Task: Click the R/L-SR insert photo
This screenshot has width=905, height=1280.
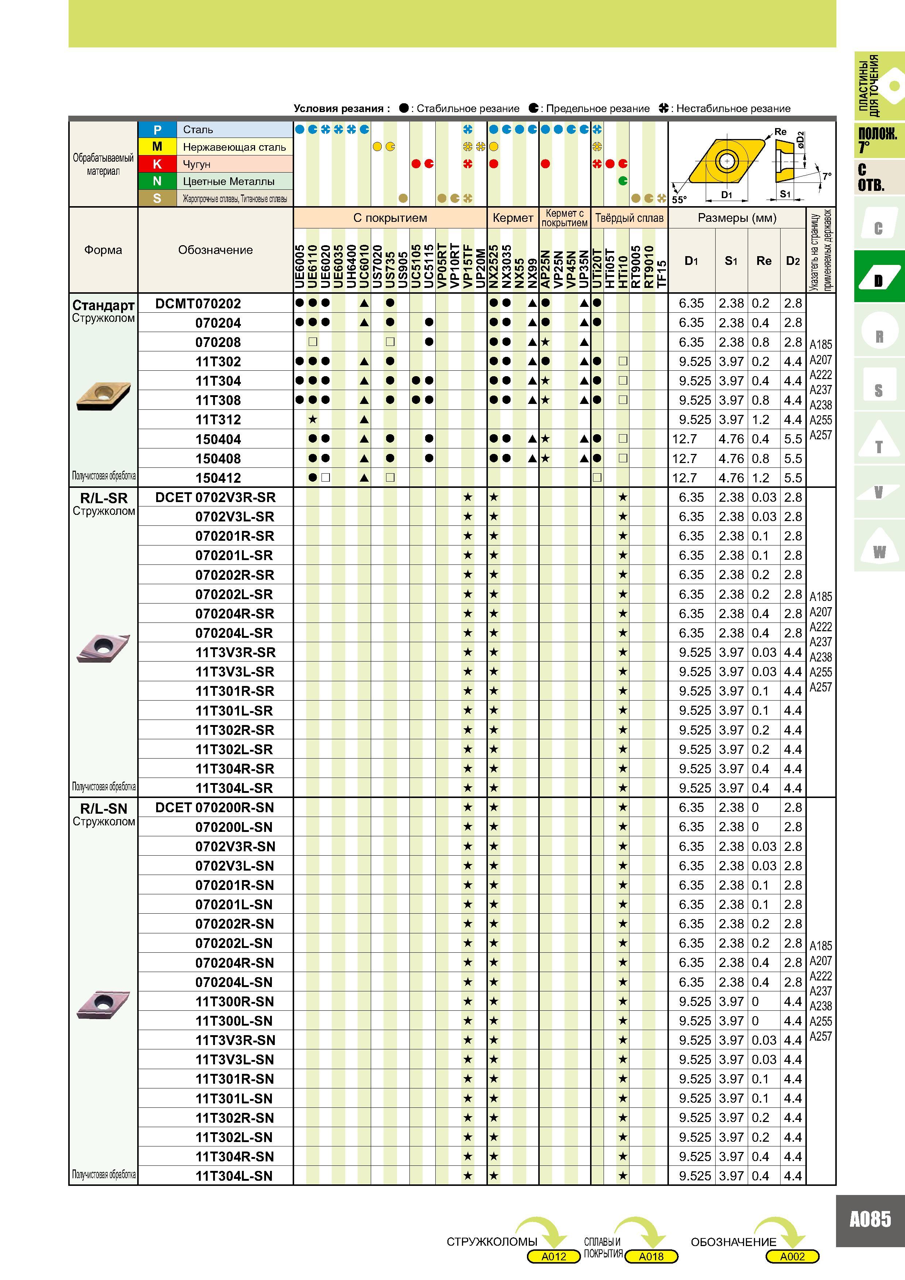Action: point(103,648)
